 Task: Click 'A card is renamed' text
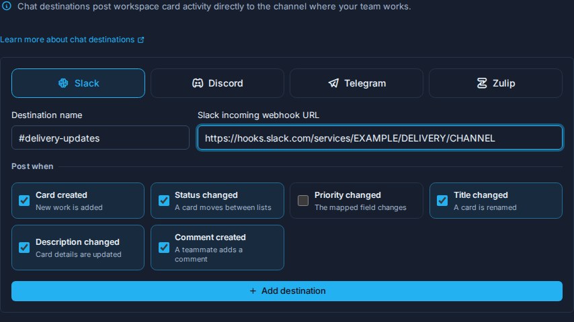(485, 207)
